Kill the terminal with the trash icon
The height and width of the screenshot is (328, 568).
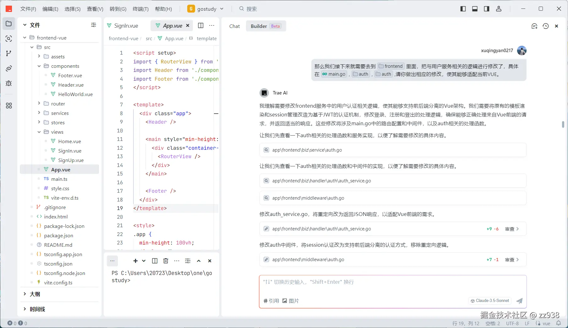coord(166,261)
